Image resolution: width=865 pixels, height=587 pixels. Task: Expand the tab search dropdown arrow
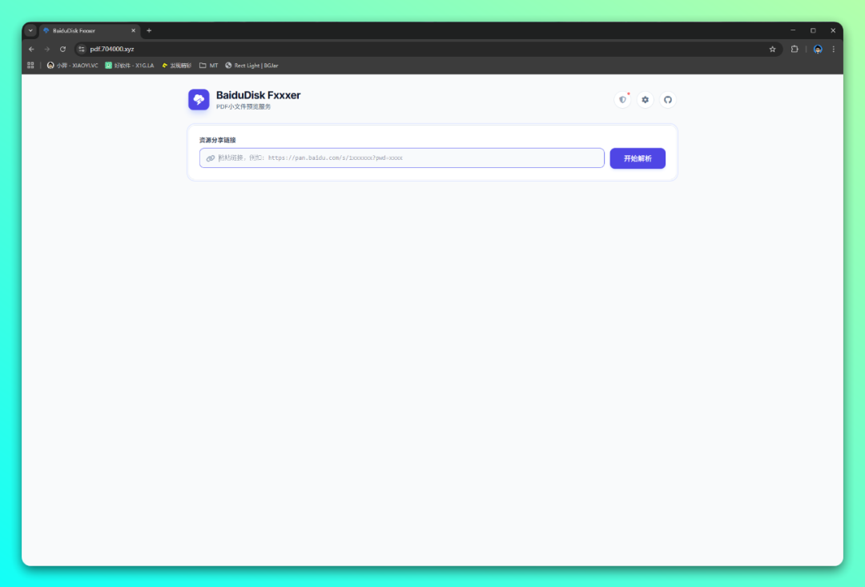30,30
